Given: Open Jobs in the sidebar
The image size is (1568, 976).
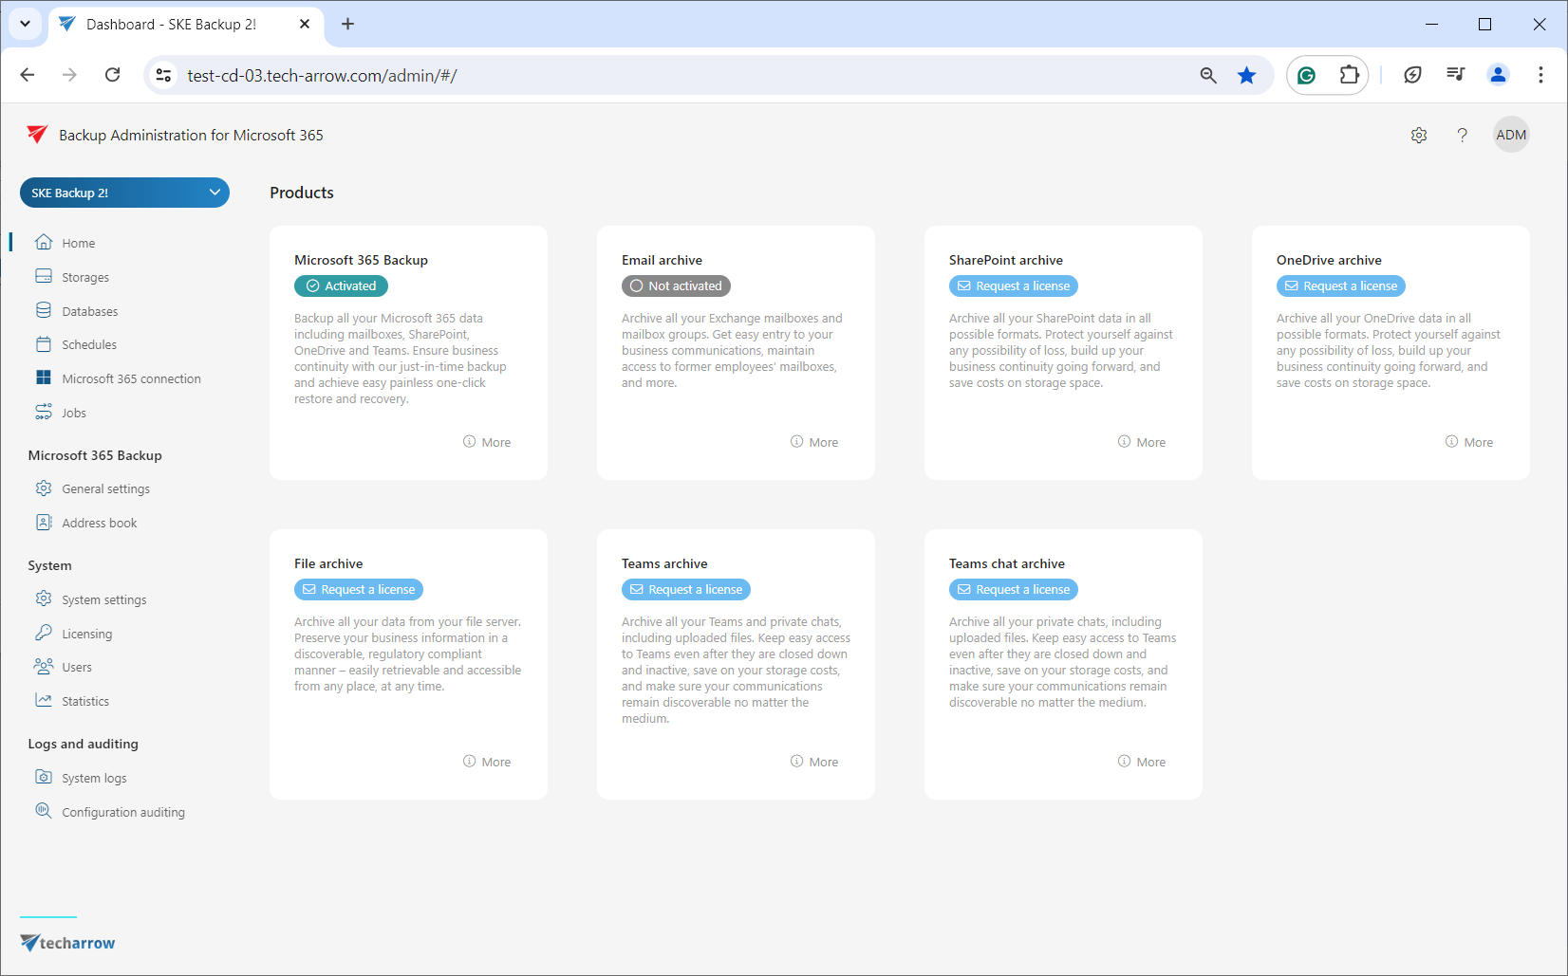Looking at the screenshot, I should [73, 413].
